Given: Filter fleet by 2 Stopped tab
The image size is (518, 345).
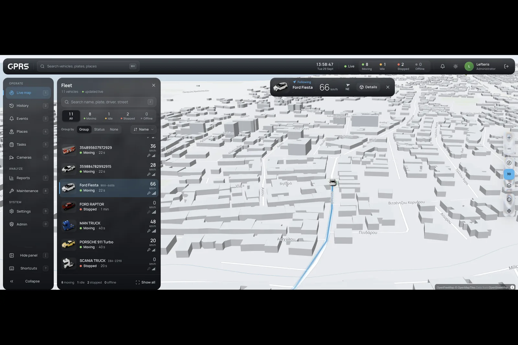Looking at the screenshot, I should click(x=128, y=116).
